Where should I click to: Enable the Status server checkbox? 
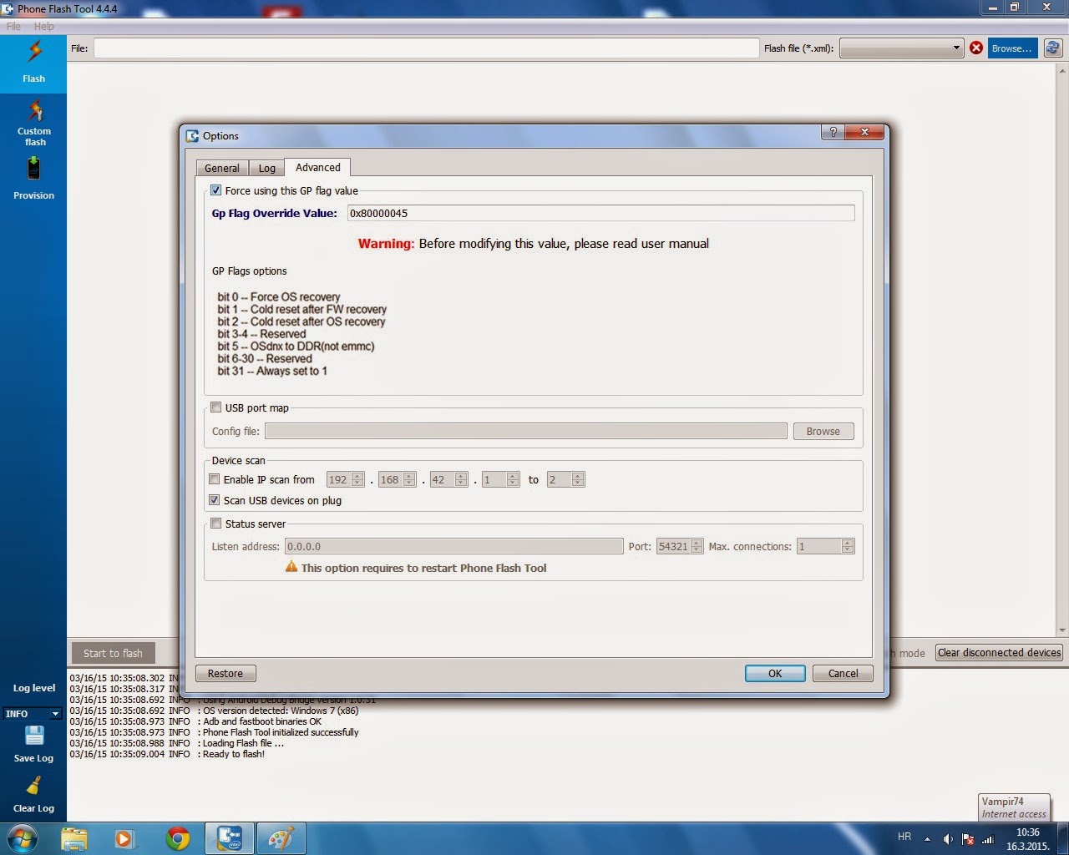coord(215,523)
